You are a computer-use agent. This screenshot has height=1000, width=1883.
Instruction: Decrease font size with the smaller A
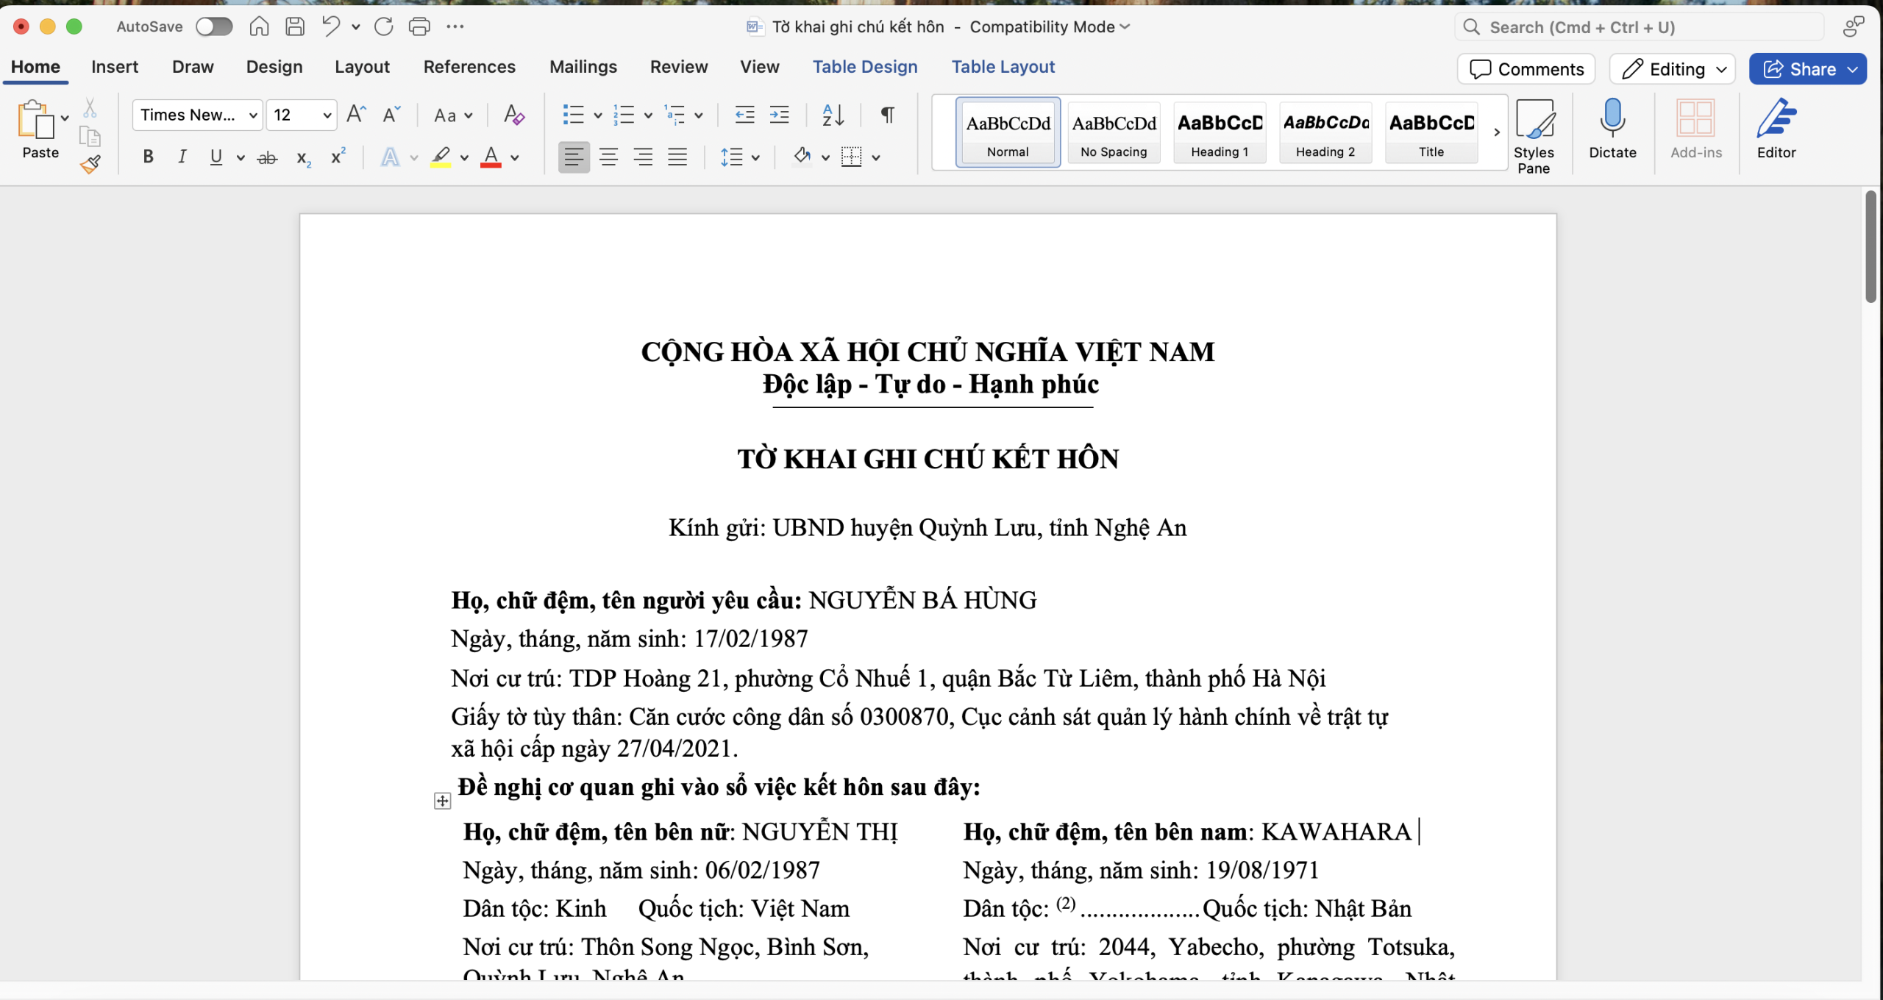[x=391, y=115]
